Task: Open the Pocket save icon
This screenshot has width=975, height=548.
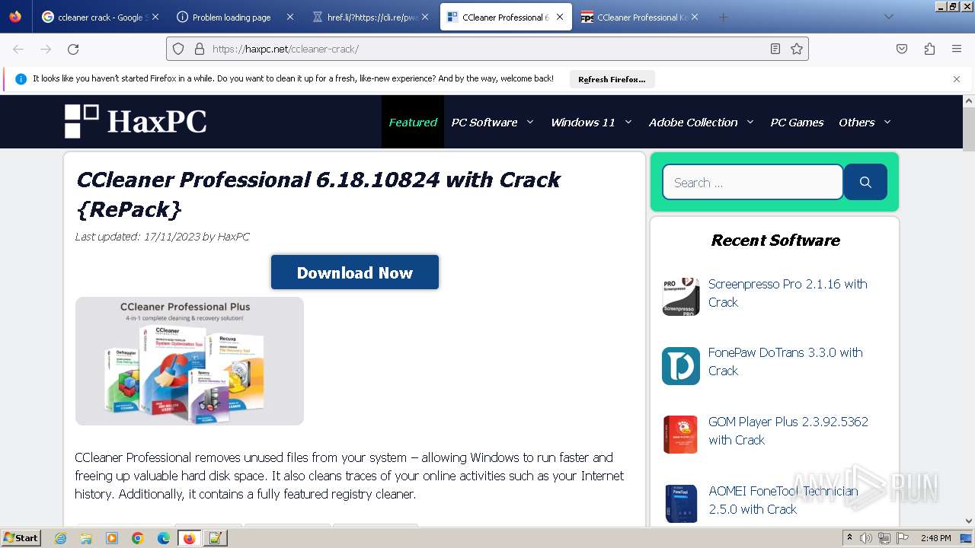Action: tap(902, 49)
